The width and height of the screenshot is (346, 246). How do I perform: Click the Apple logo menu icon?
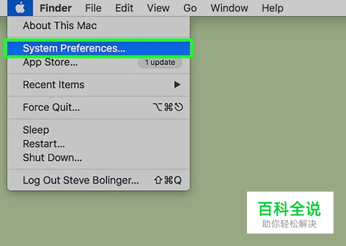pos(20,8)
